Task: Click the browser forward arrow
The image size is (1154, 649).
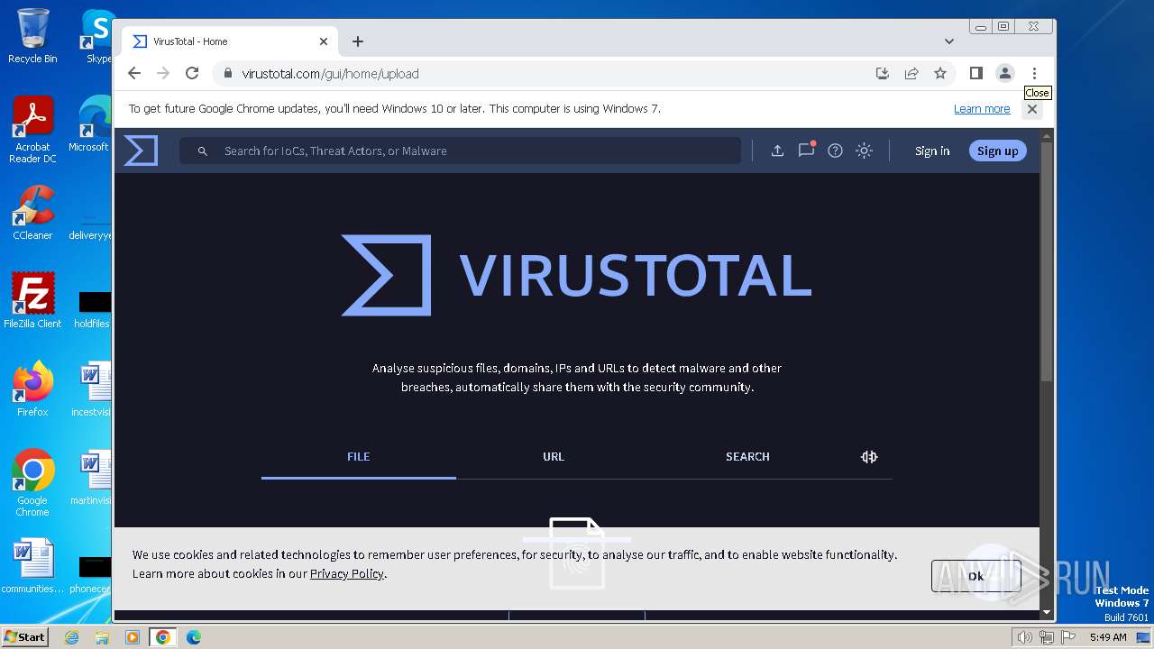Action: (163, 73)
